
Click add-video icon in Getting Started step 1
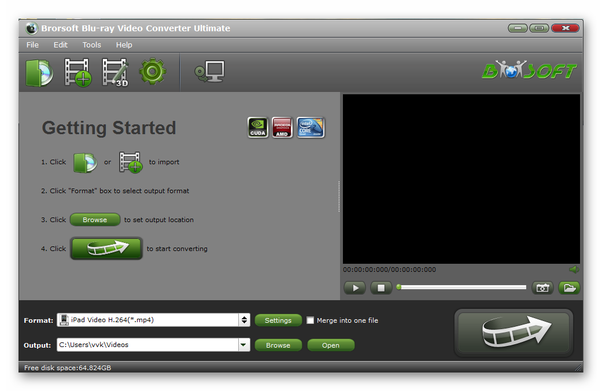tap(131, 163)
